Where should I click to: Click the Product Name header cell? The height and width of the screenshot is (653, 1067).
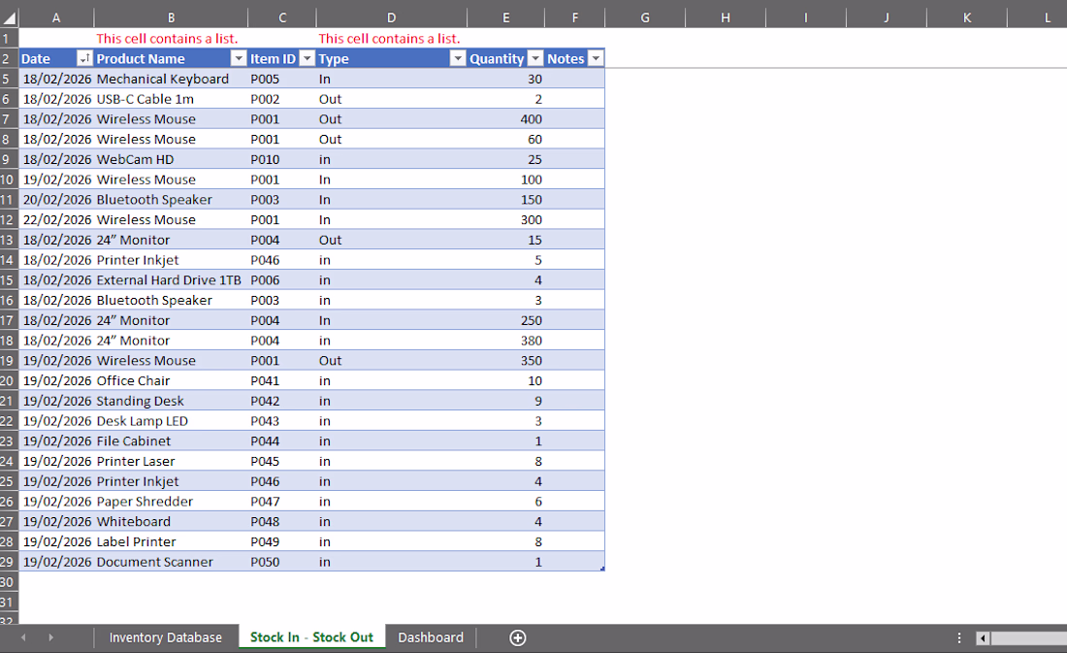pyautogui.click(x=170, y=58)
